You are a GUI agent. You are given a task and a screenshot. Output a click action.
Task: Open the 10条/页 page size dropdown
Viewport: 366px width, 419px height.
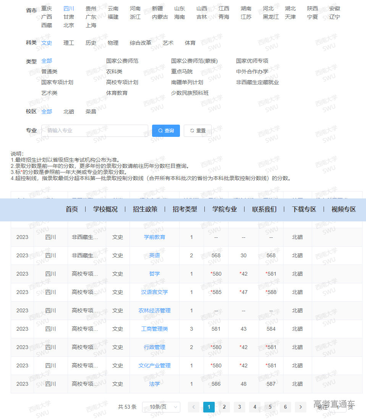(x=161, y=407)
